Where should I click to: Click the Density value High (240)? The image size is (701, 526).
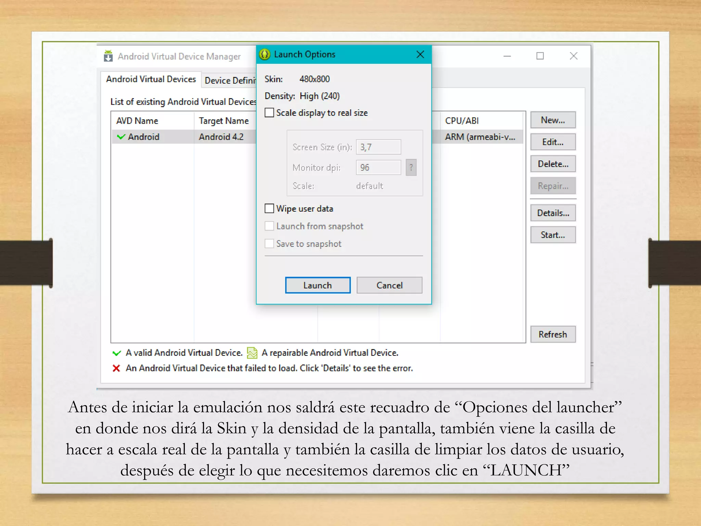[x=320, y=96]
